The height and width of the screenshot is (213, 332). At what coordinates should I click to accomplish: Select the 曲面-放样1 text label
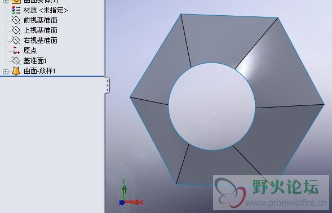[x=39, y=71]
